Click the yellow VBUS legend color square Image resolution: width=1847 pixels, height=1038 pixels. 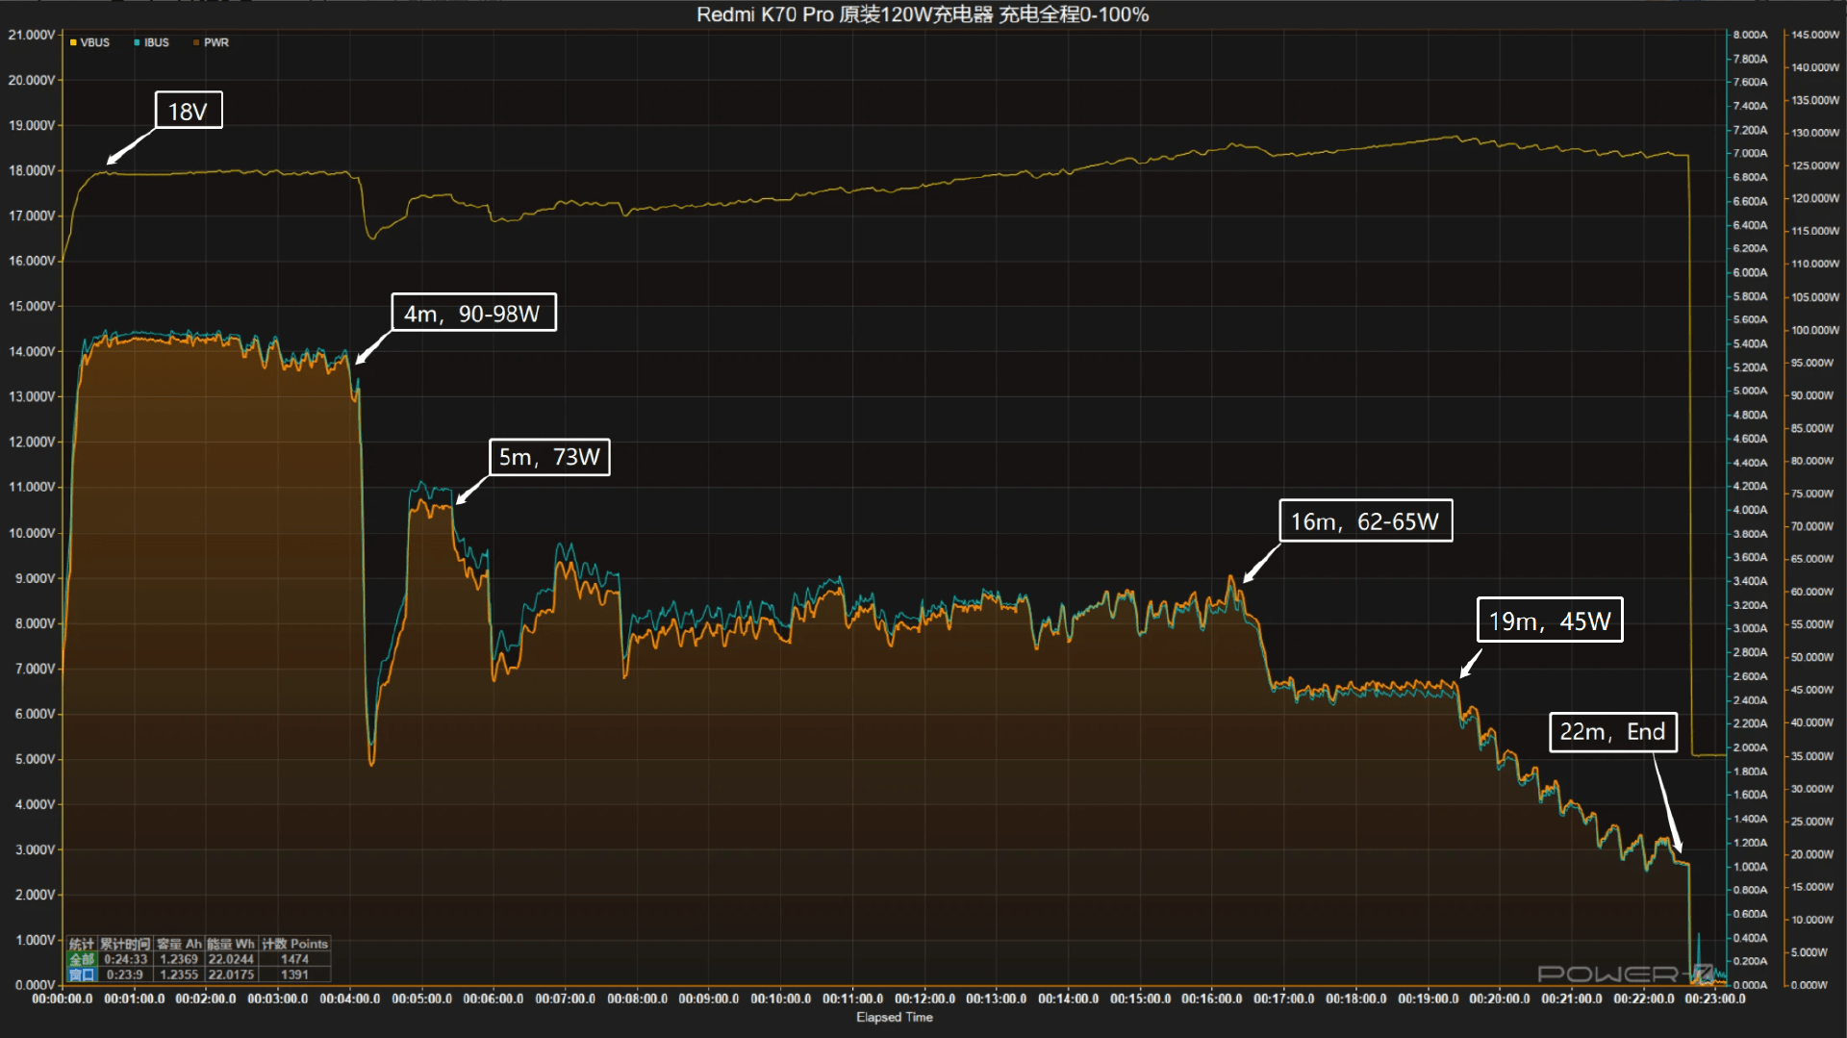tap(73, 42)
